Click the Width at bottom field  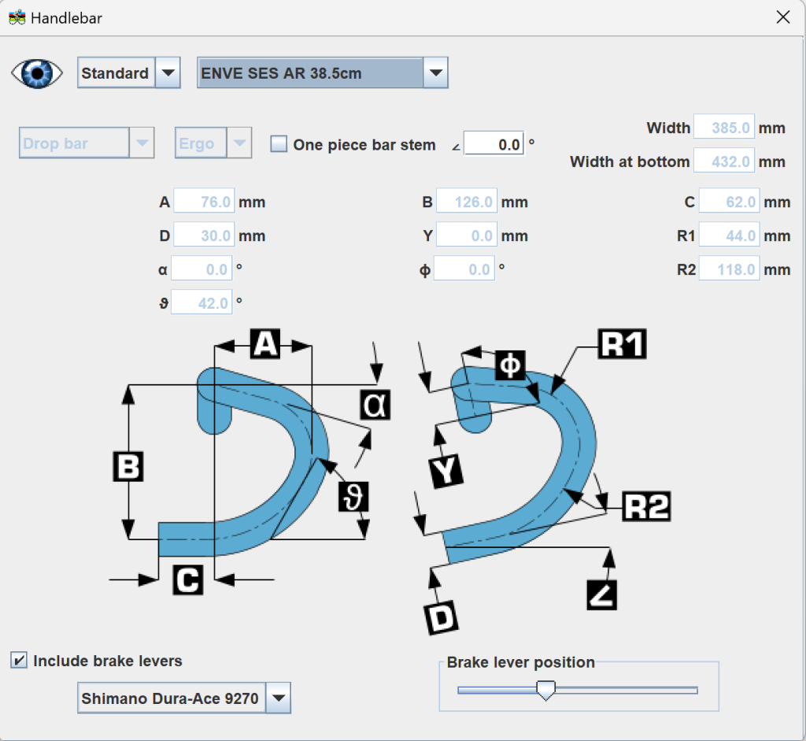tap(724, 161)
